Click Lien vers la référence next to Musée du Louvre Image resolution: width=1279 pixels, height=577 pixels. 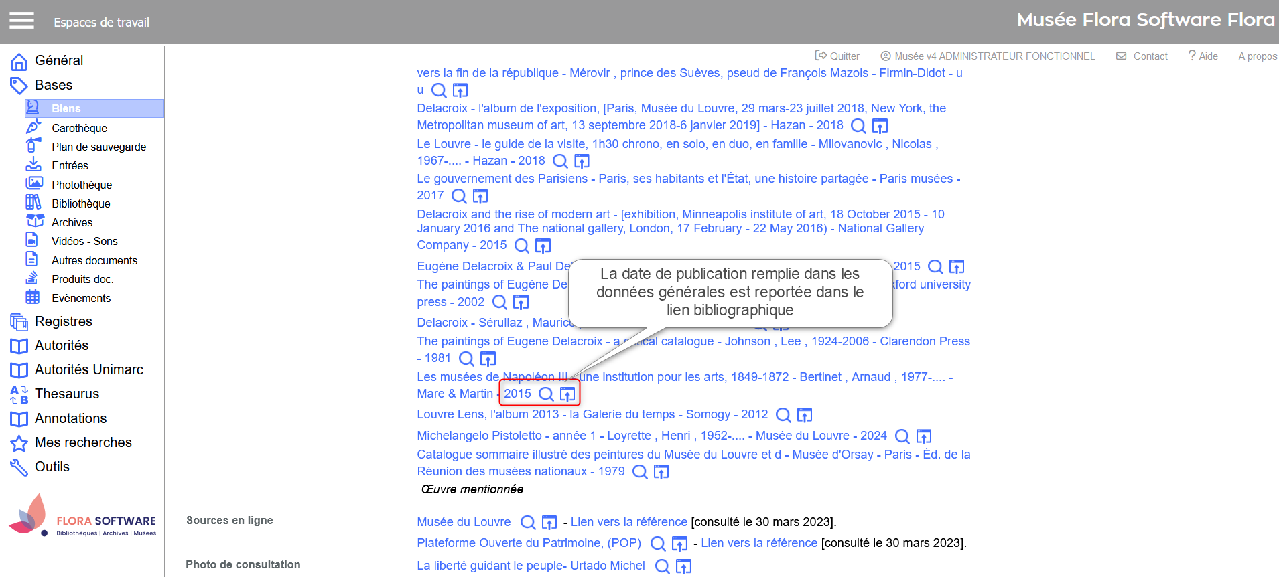click(629, 521)
